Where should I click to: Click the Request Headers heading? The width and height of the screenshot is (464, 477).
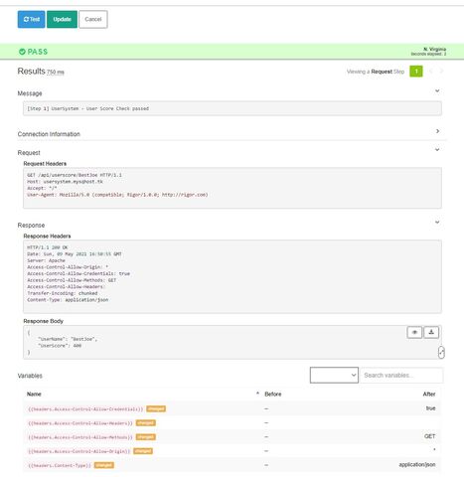(x=45, y=164)
